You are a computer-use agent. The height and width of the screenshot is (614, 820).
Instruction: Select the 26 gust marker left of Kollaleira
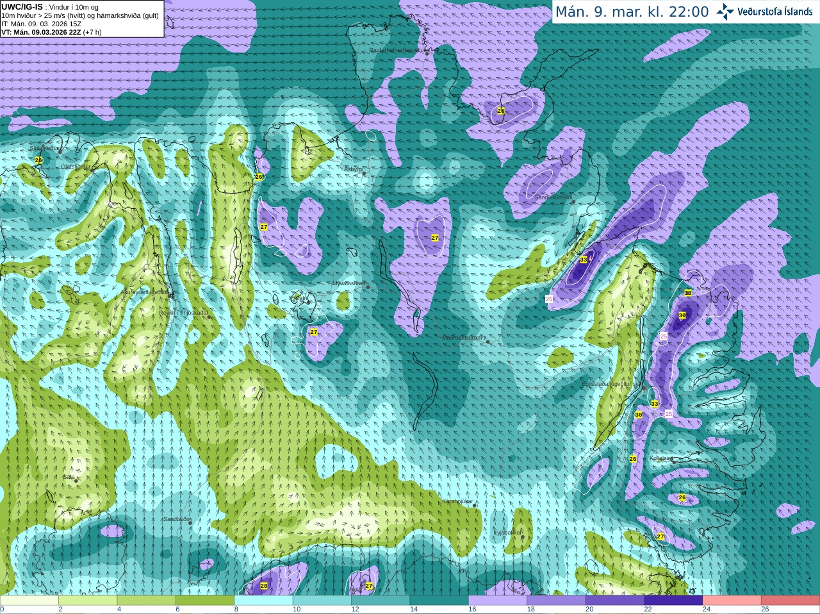[633, 459]
